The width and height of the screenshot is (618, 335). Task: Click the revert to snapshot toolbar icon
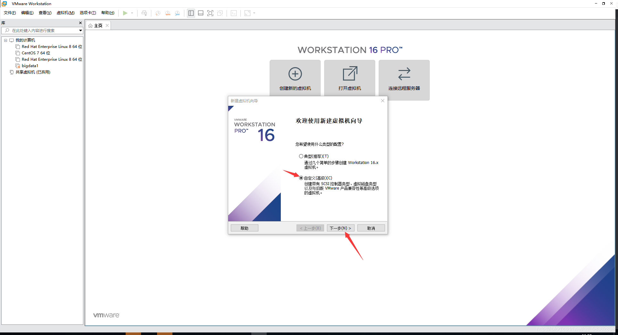pos(168,13)
